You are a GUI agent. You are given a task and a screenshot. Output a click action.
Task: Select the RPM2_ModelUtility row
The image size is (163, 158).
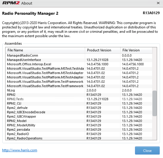click(x=79, y=125)
